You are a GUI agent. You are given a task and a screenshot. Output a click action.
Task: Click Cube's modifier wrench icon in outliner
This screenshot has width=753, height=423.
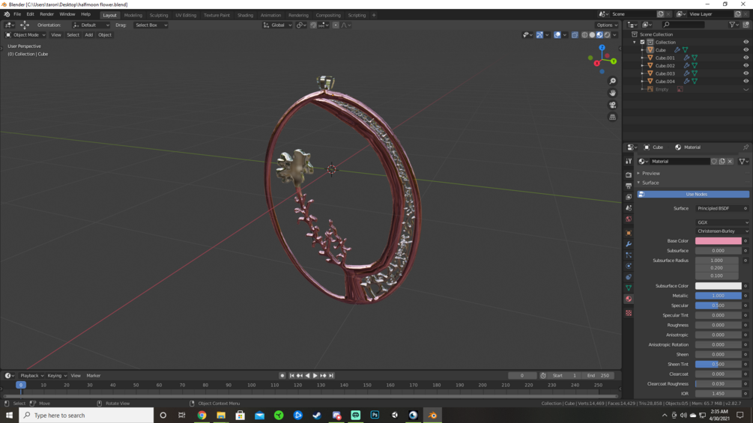coord(677,50)
